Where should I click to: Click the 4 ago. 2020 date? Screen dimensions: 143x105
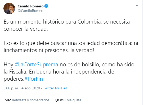[x=31, y=88]
